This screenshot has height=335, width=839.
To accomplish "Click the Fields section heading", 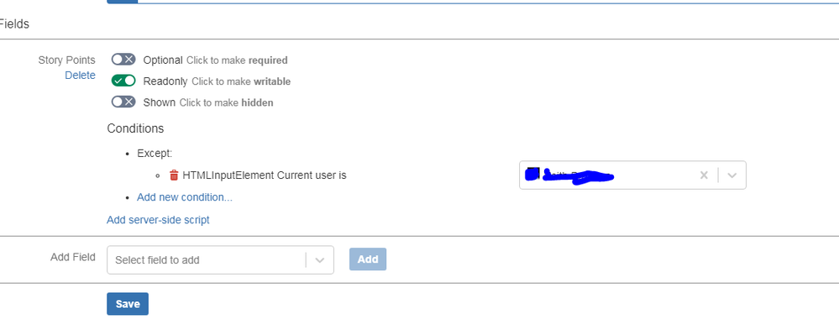I will click(x=14, y=24).
